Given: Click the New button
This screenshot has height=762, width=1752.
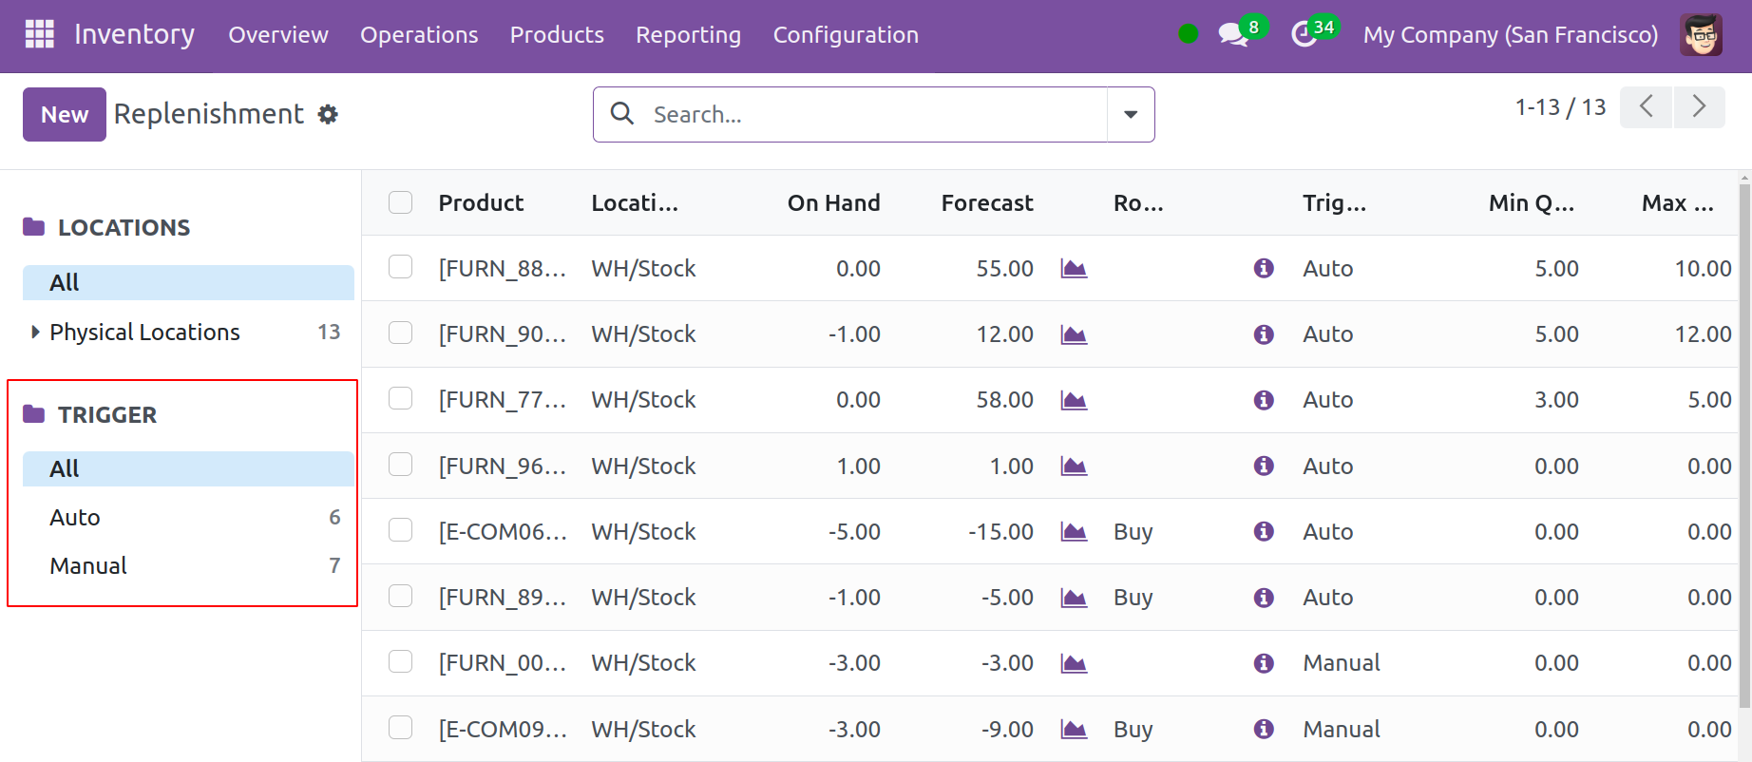Looking at the screenshot, I should click(x=65, y=115).
